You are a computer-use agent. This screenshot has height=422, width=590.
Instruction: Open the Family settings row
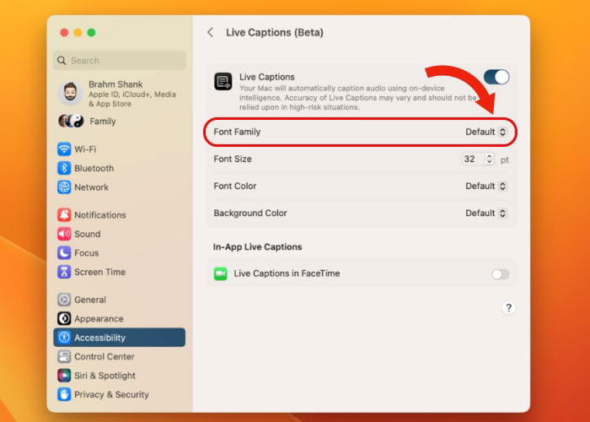(120, 121)
